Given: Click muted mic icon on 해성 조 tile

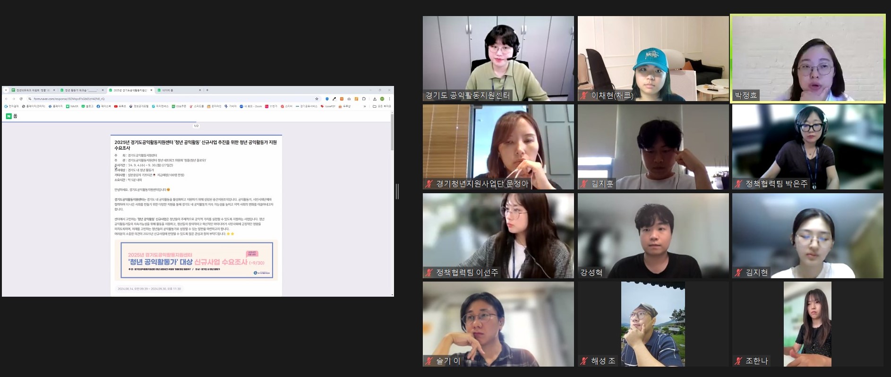Looking at the screenshot, I should coord(584,361).
